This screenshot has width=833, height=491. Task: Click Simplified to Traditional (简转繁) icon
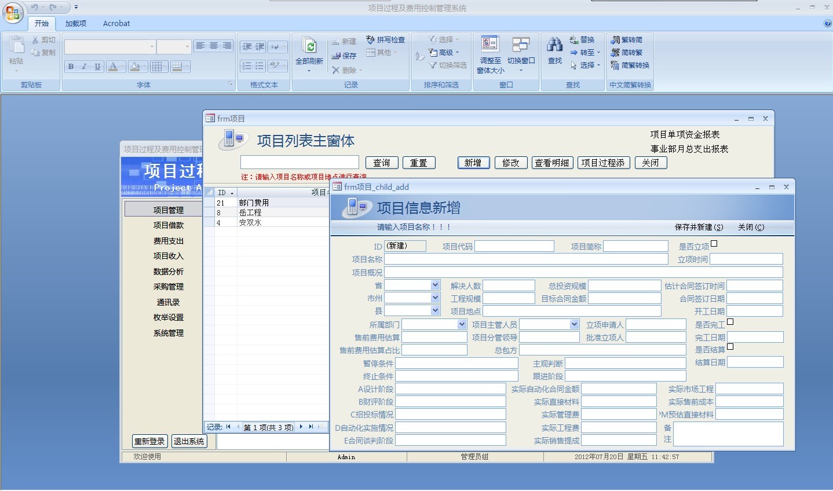coord(615,53)
